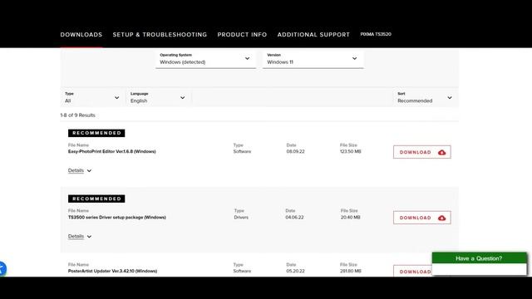Click cloud icon on Easy-PhotoPrint download button
532x299 pixels.
click(441, 153)
